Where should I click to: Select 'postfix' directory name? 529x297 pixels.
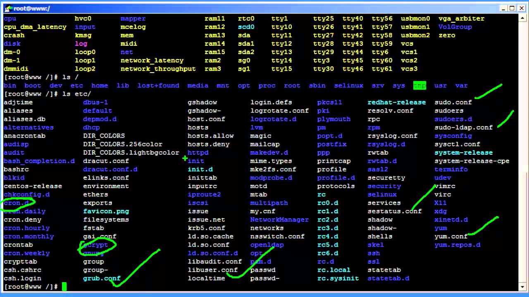click(332, 144)
